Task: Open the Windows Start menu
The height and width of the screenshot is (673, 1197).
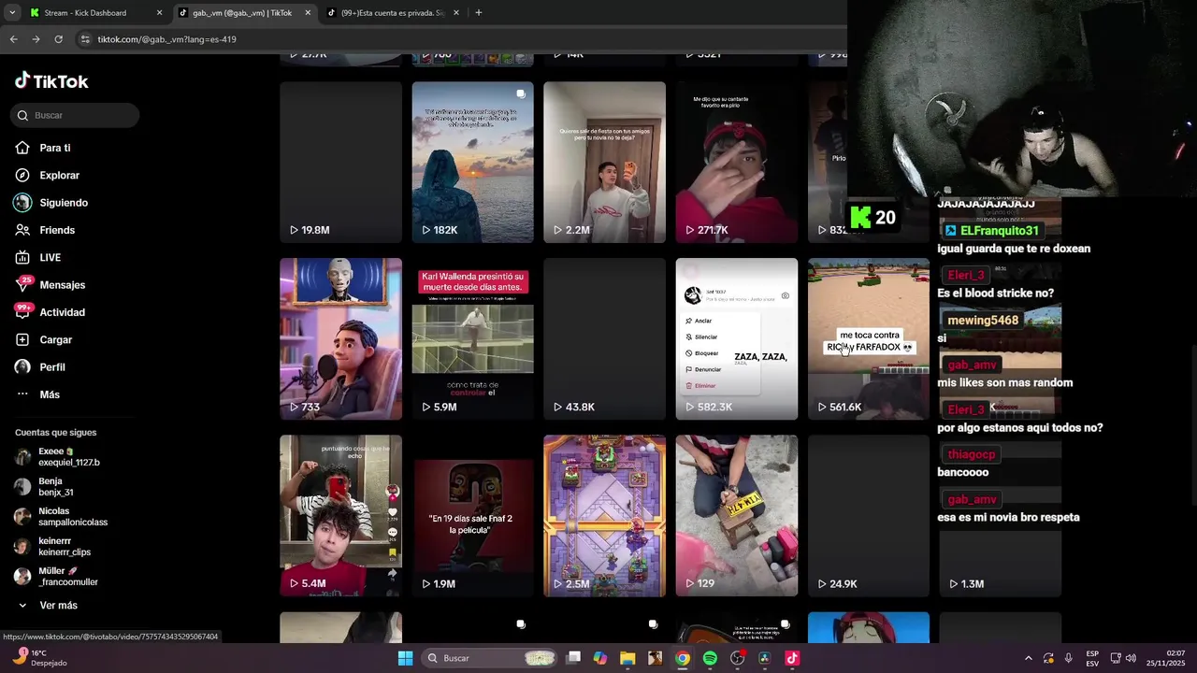Action: pos(405,658)
